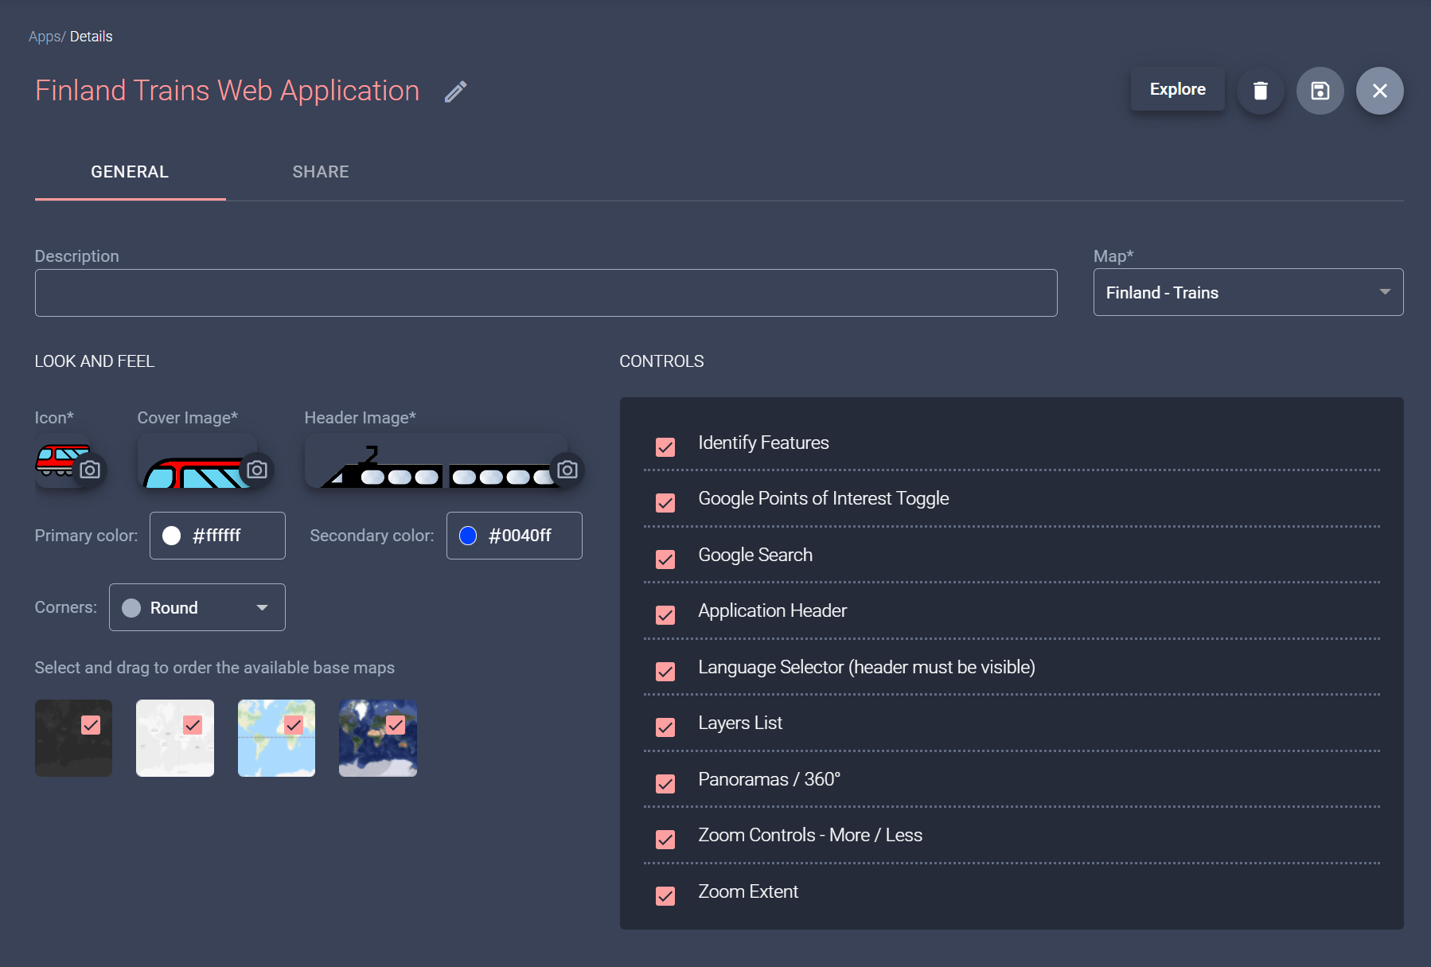Disable the Identify Features control

tap(665, 447)
